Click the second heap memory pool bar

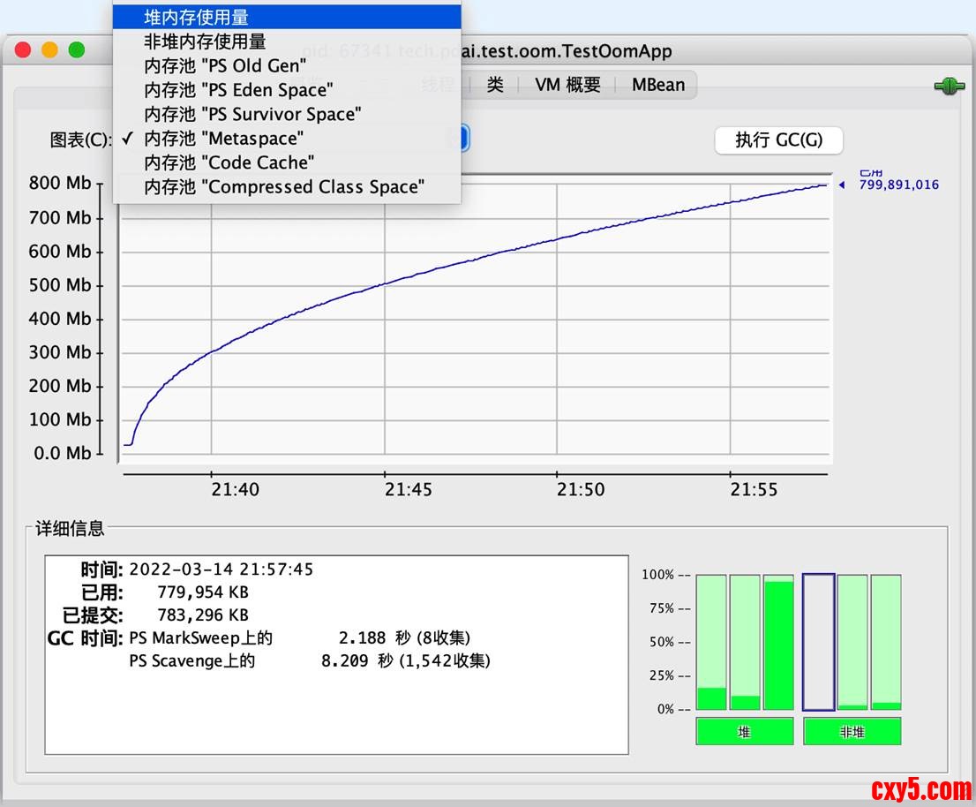[745, 643]
